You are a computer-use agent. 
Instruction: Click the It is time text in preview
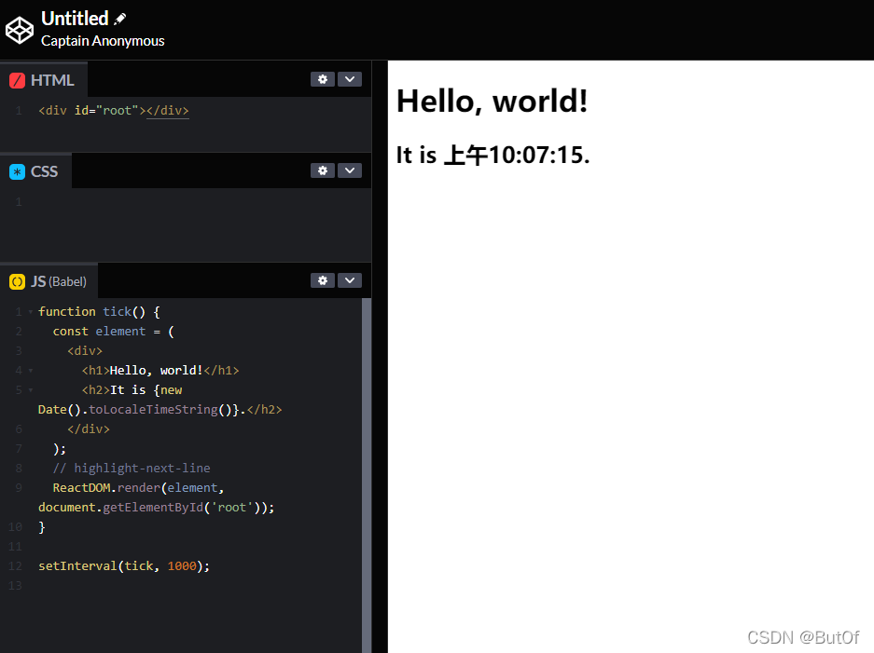[x=492, y=155]
